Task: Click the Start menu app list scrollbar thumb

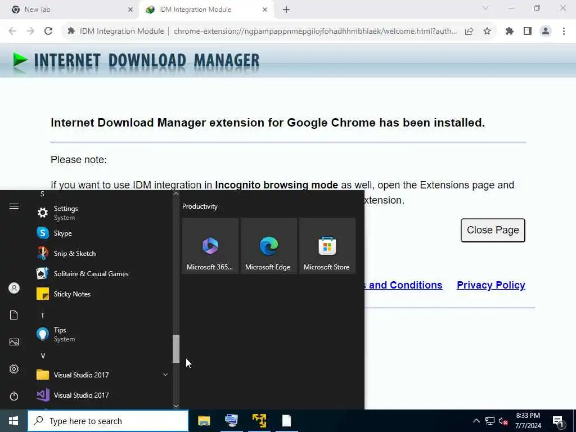Action: click(176, 349)
